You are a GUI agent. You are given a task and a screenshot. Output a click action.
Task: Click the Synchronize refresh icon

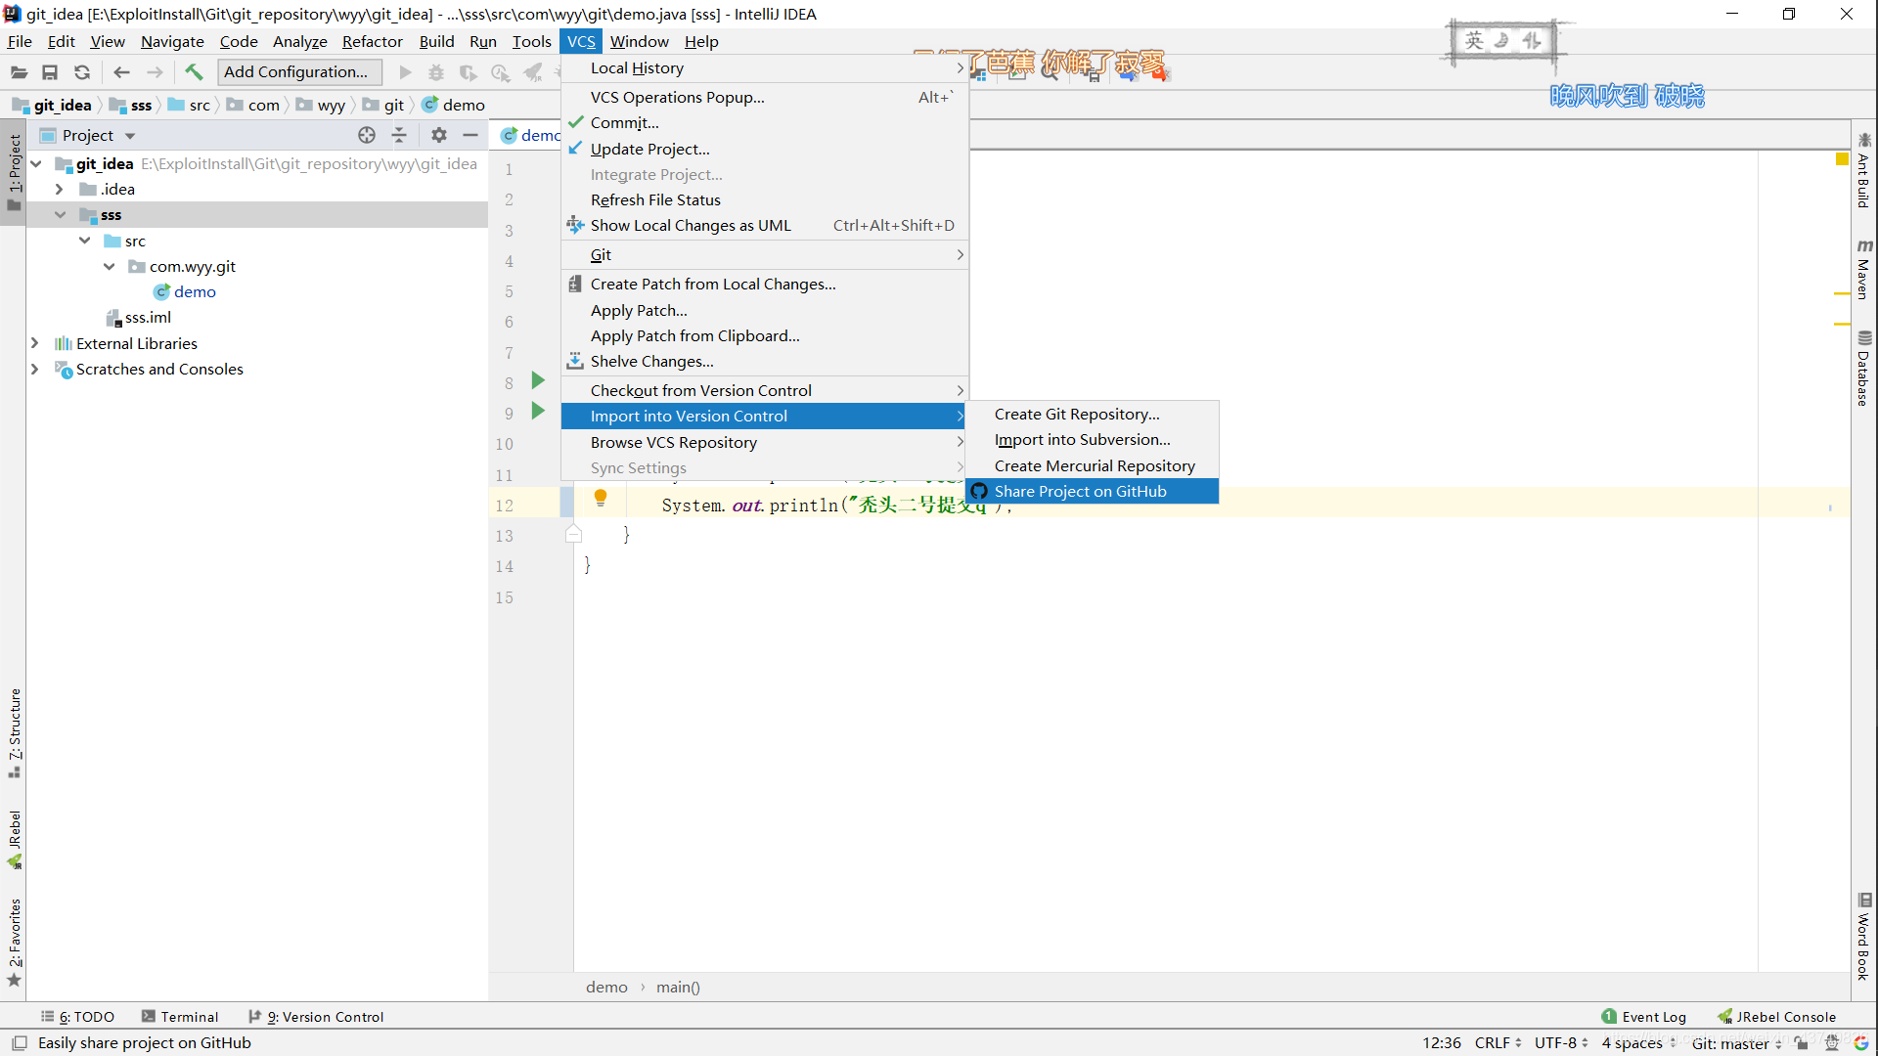tap(82, 71)
